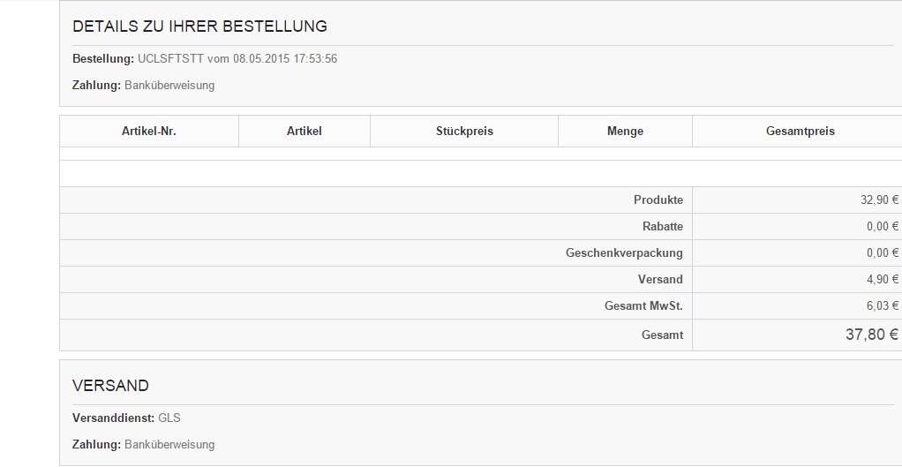Click the 4,90 € shipping amount
Image resolution: width=902 pixels, height=467 pixels.
tap(882, 280)
